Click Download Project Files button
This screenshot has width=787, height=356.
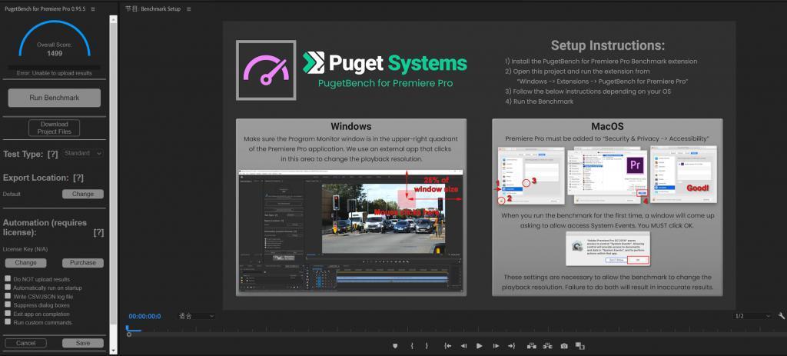(55, 128)
